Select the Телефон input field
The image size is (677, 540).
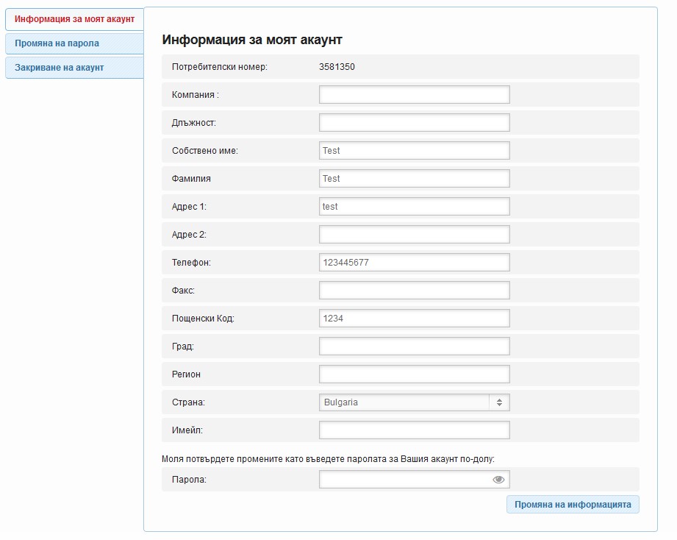pos(414,262)
